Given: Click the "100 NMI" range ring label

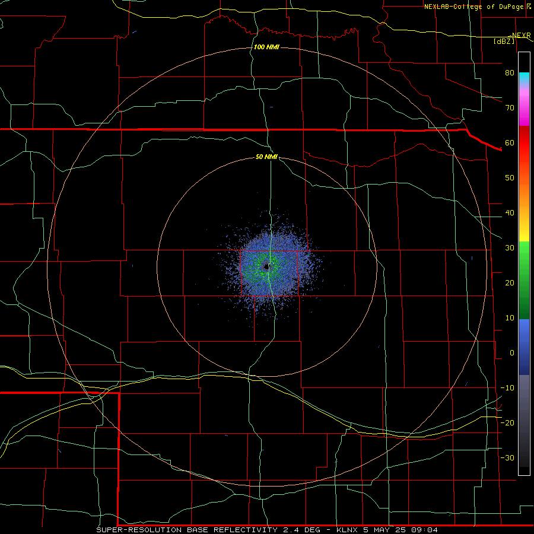Looking at the screenshot, I should tap(266, 47).
